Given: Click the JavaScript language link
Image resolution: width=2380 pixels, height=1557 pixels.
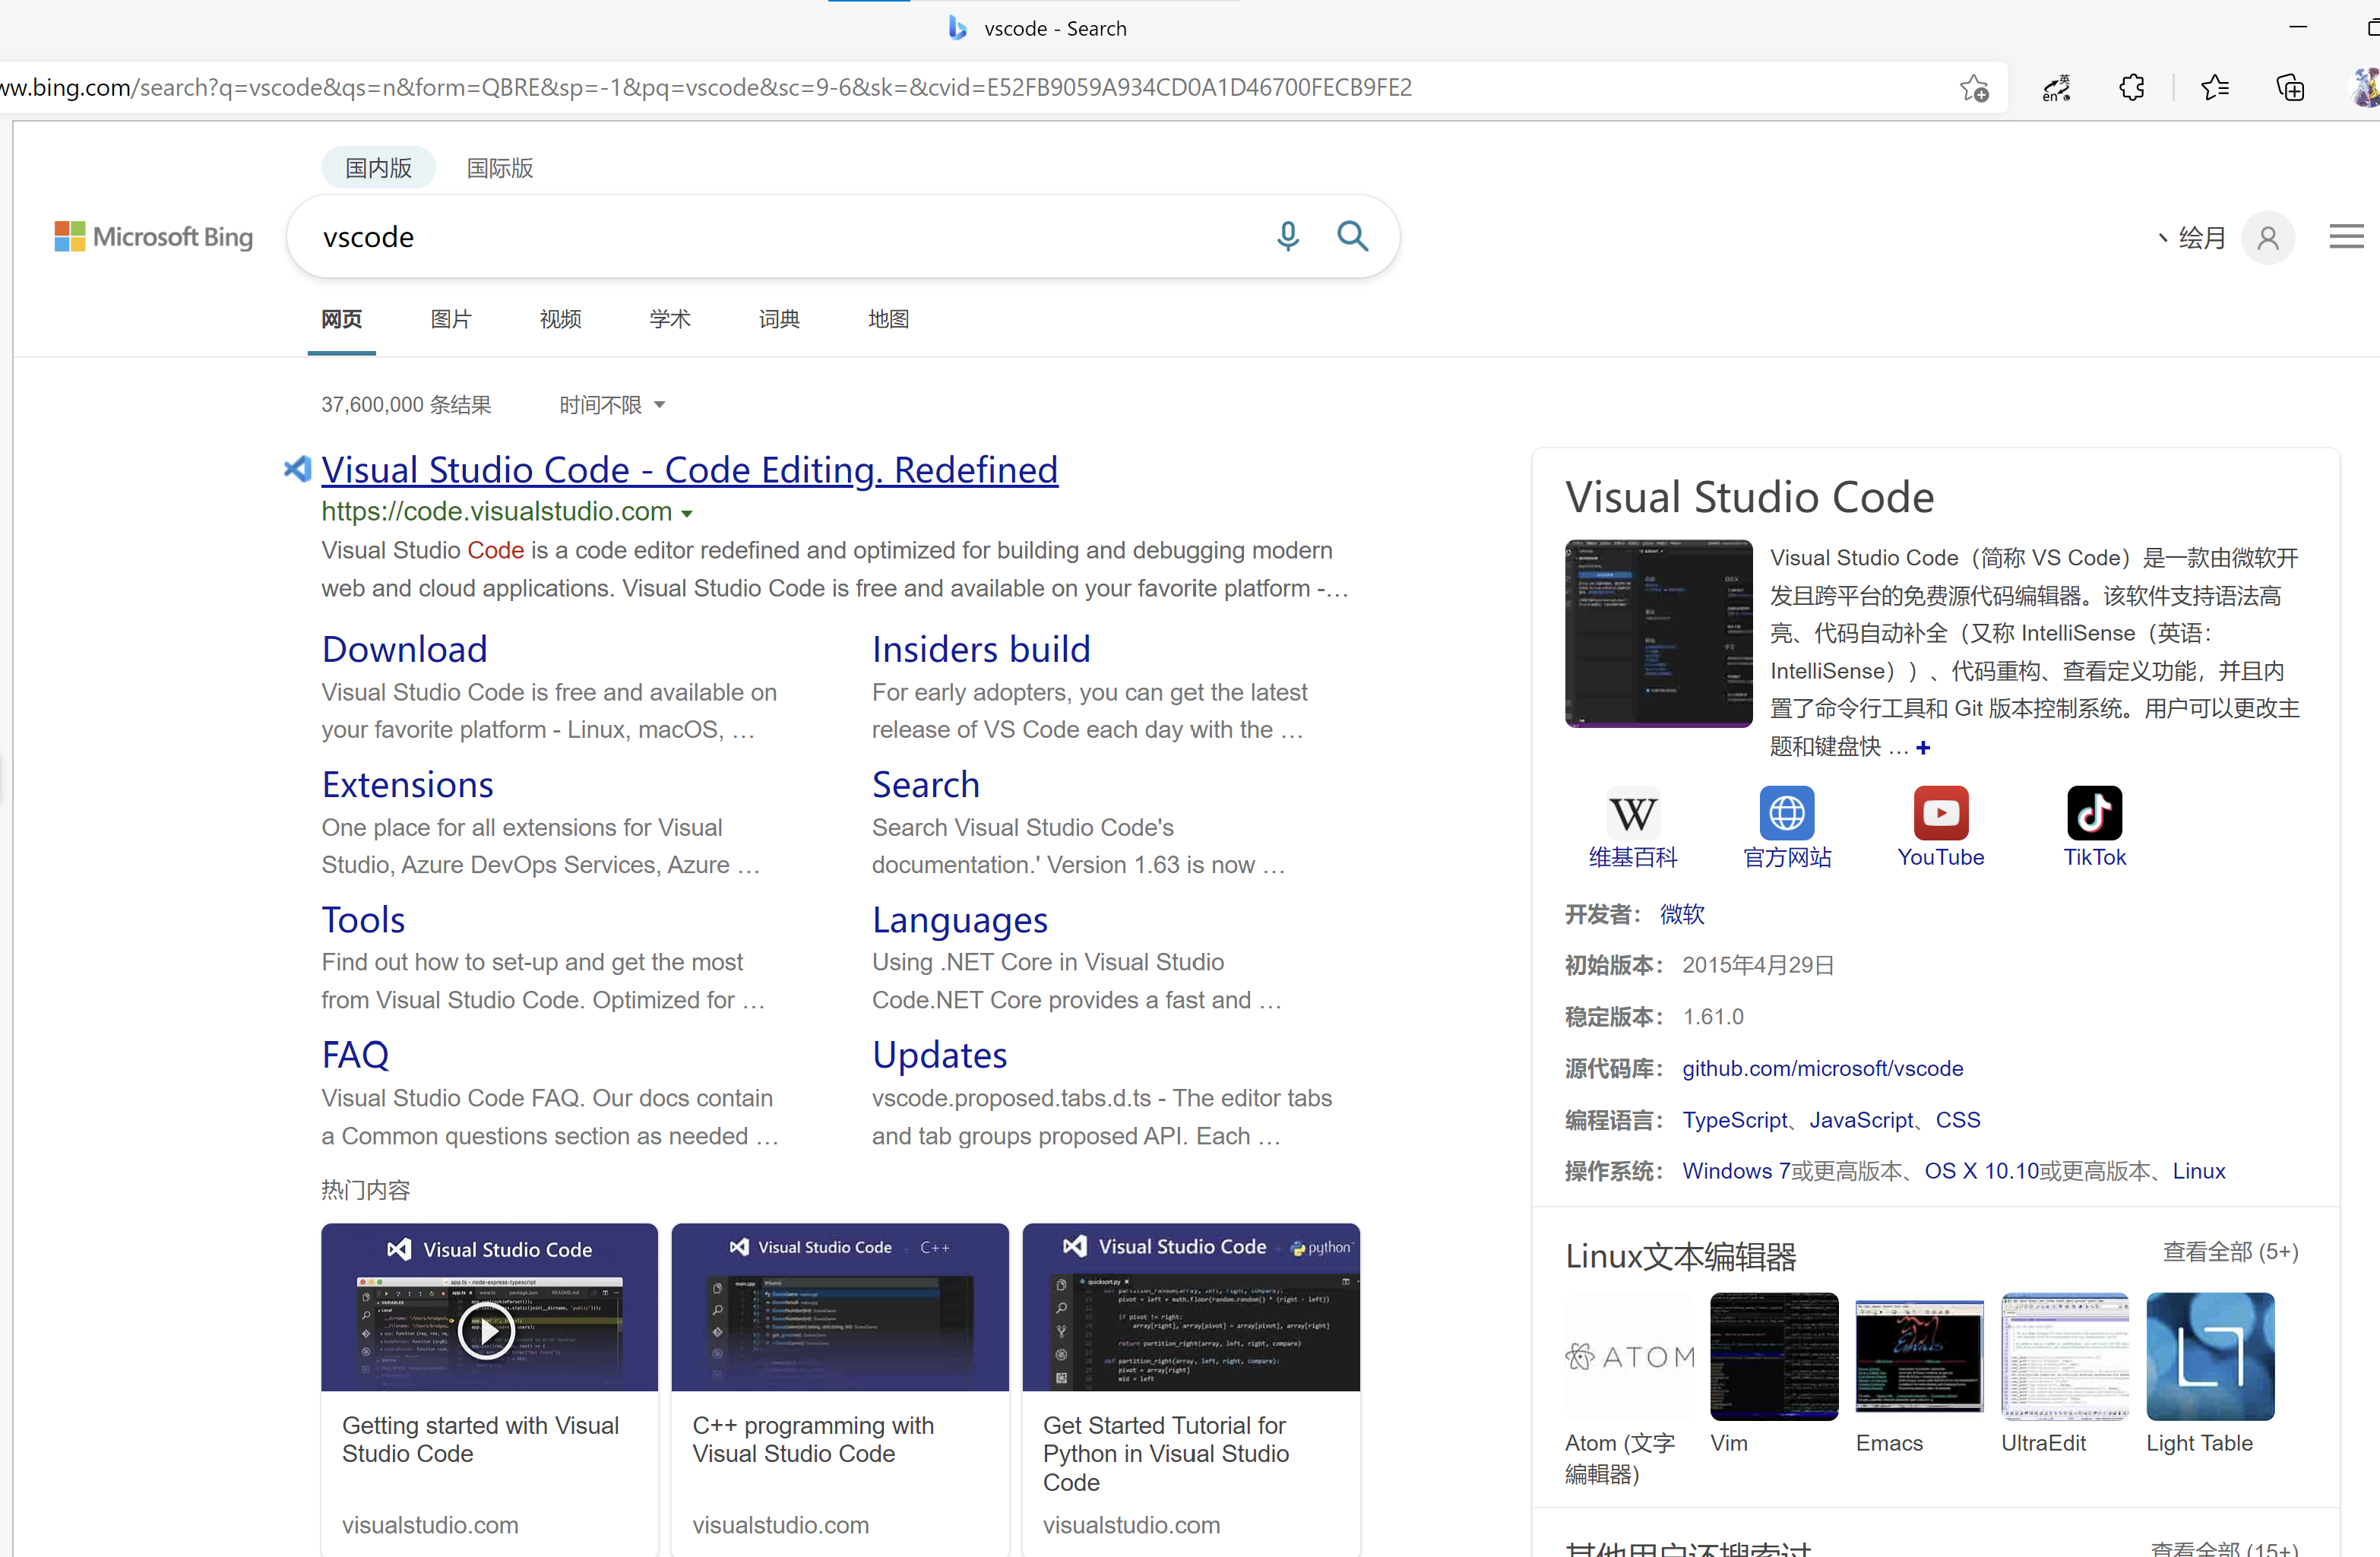Looking at the screenshot, I should pyautogui.click(x=1861, y=1120).
